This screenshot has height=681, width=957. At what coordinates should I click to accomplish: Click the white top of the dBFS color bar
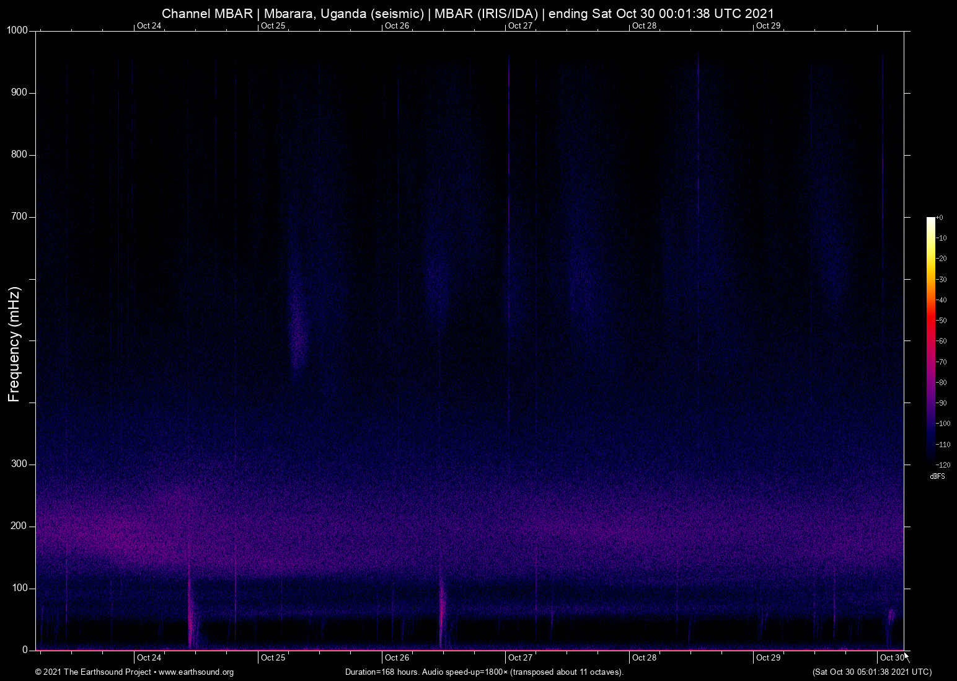930,221
